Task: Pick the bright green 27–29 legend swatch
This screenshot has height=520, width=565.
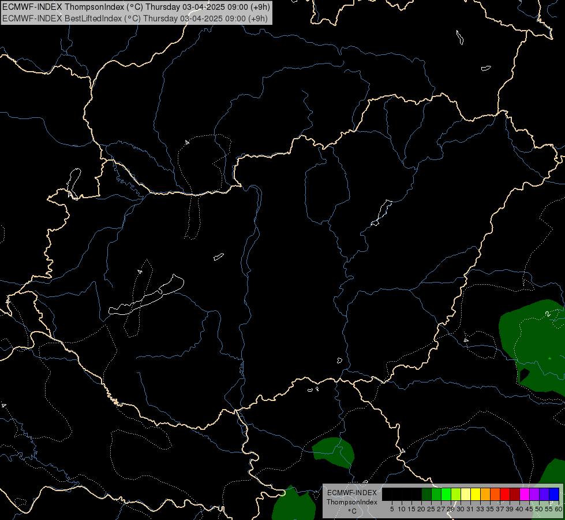Action: click(446, 495)
